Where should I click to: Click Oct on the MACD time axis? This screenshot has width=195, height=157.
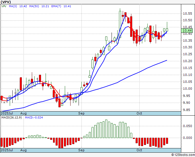coord(139,150)
